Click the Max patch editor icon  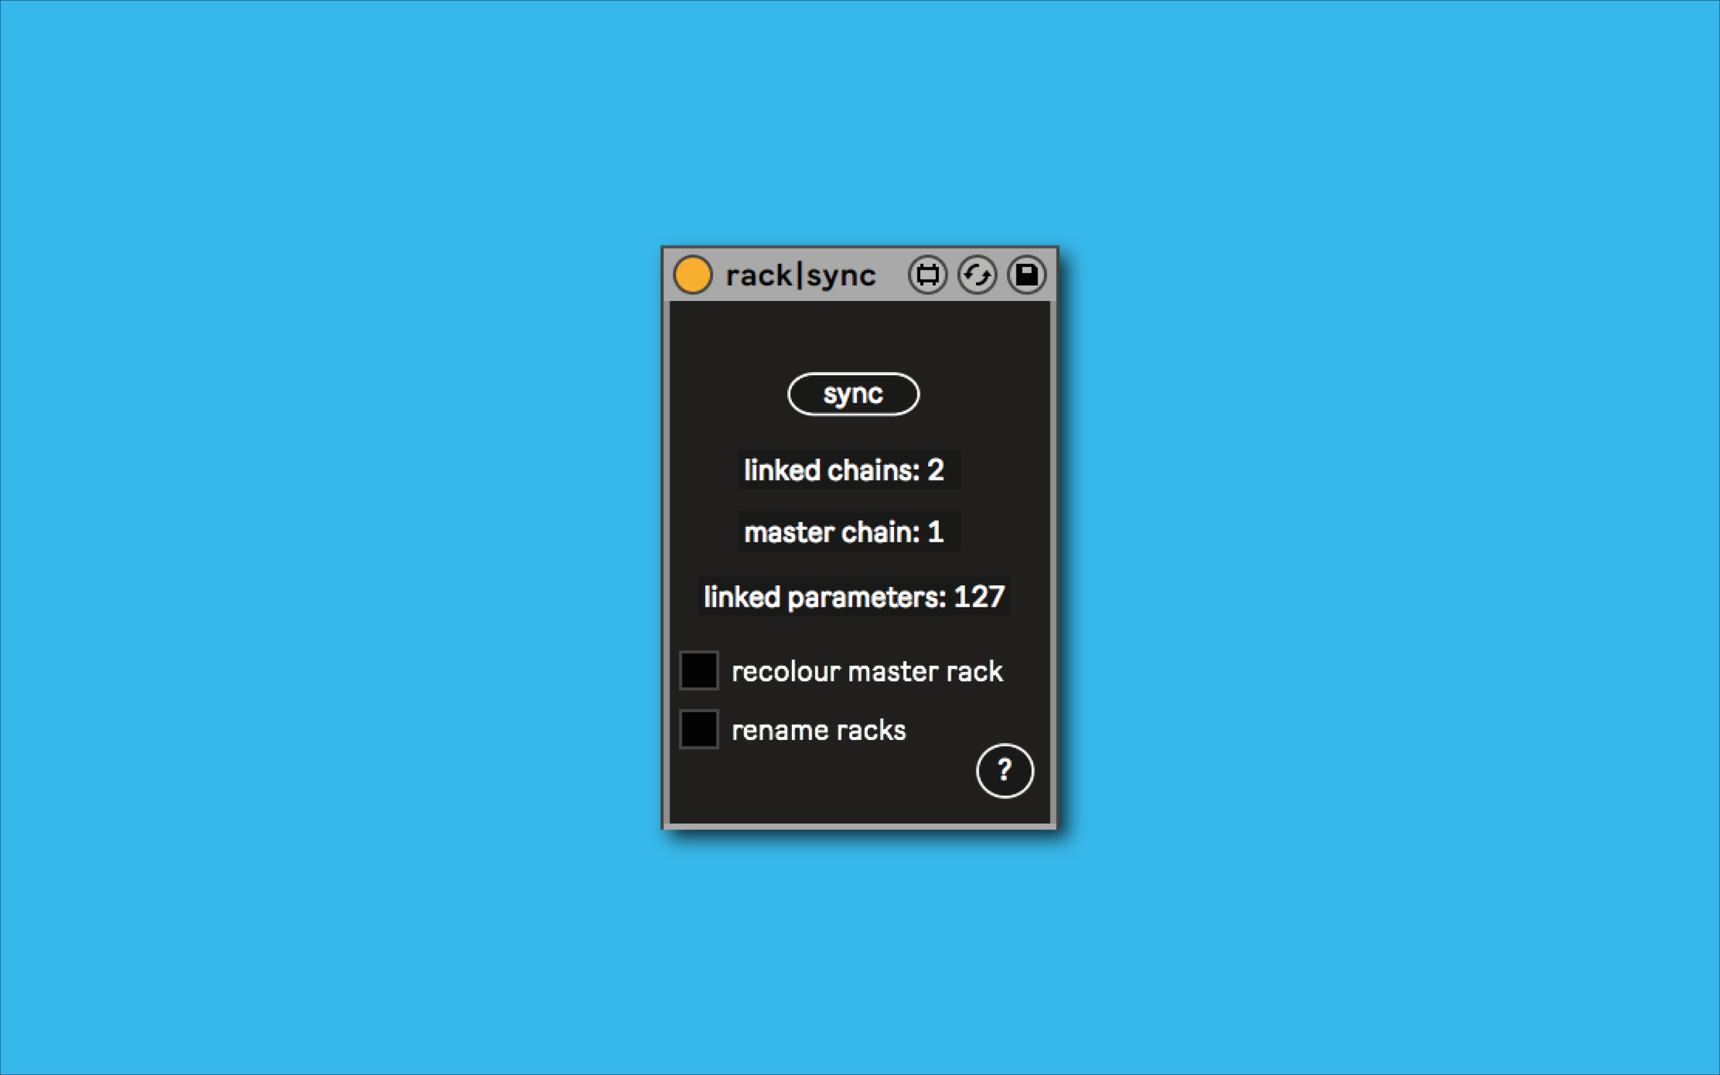[x=927, y=275]
